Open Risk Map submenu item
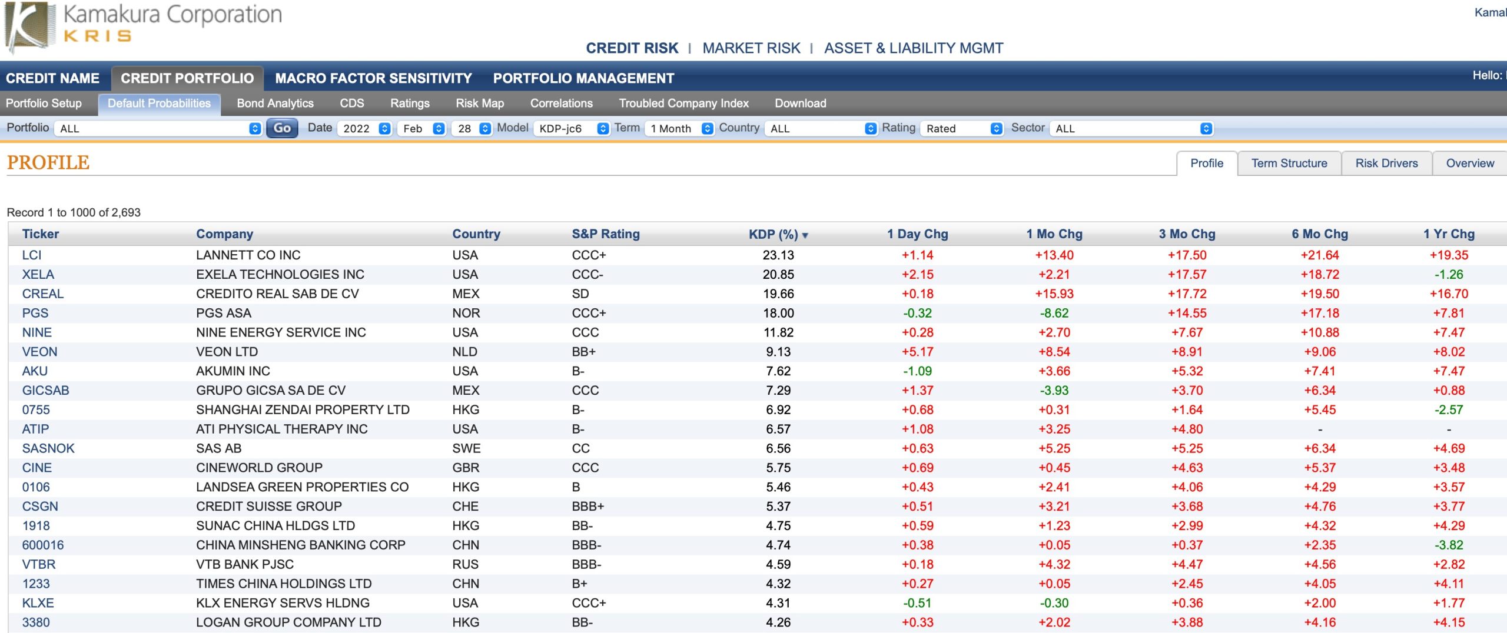The width and height of the screenshot is (1507, 633). coord(480,103)
